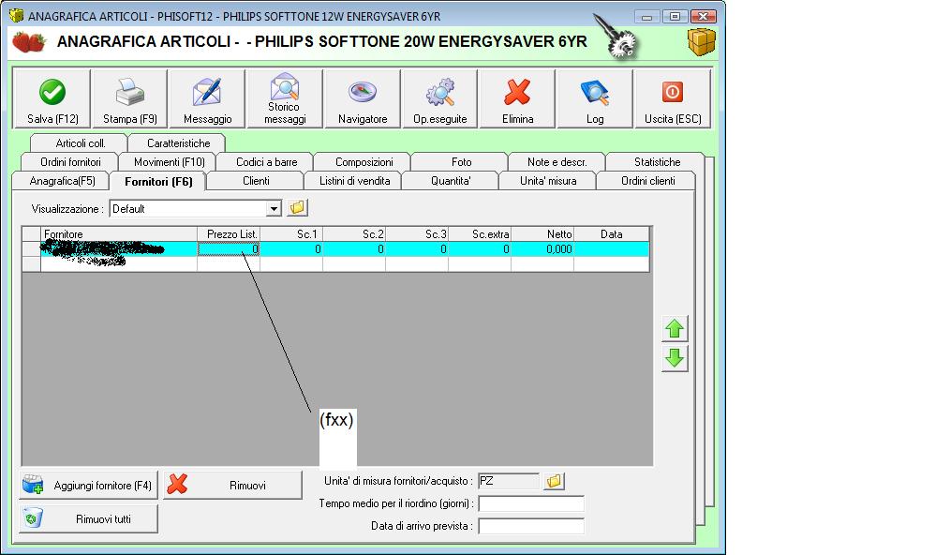Switch to Statistiche tab
This screenshot has width=950, height=555.
pos(657,162)
